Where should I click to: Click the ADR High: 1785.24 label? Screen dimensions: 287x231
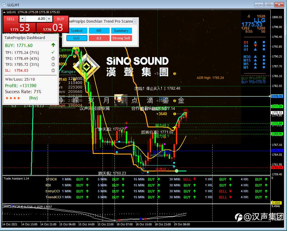click(x=210, y=78)
